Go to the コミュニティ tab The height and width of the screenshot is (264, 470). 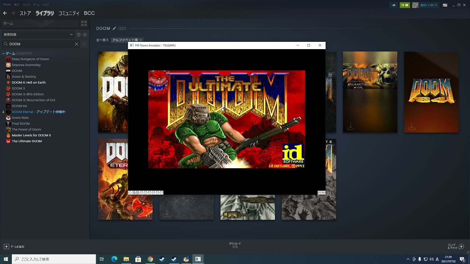click(69, 13)
